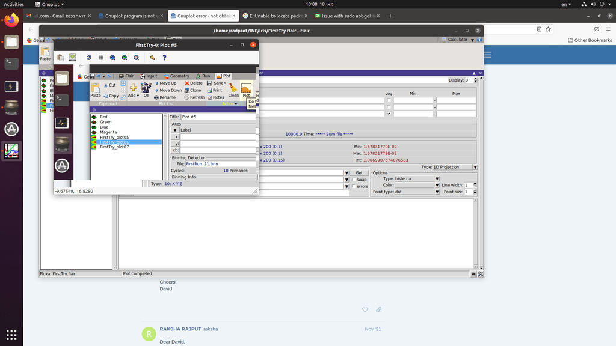Click the Gnuplot replot arrows icon
The height and width of the screenshot is (346, 616).
(89, 58)
